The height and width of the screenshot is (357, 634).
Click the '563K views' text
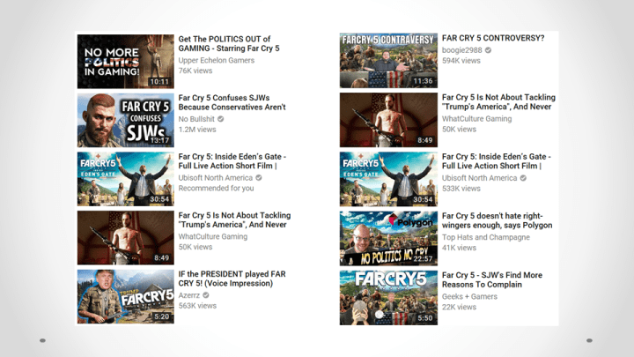point(197,306)
